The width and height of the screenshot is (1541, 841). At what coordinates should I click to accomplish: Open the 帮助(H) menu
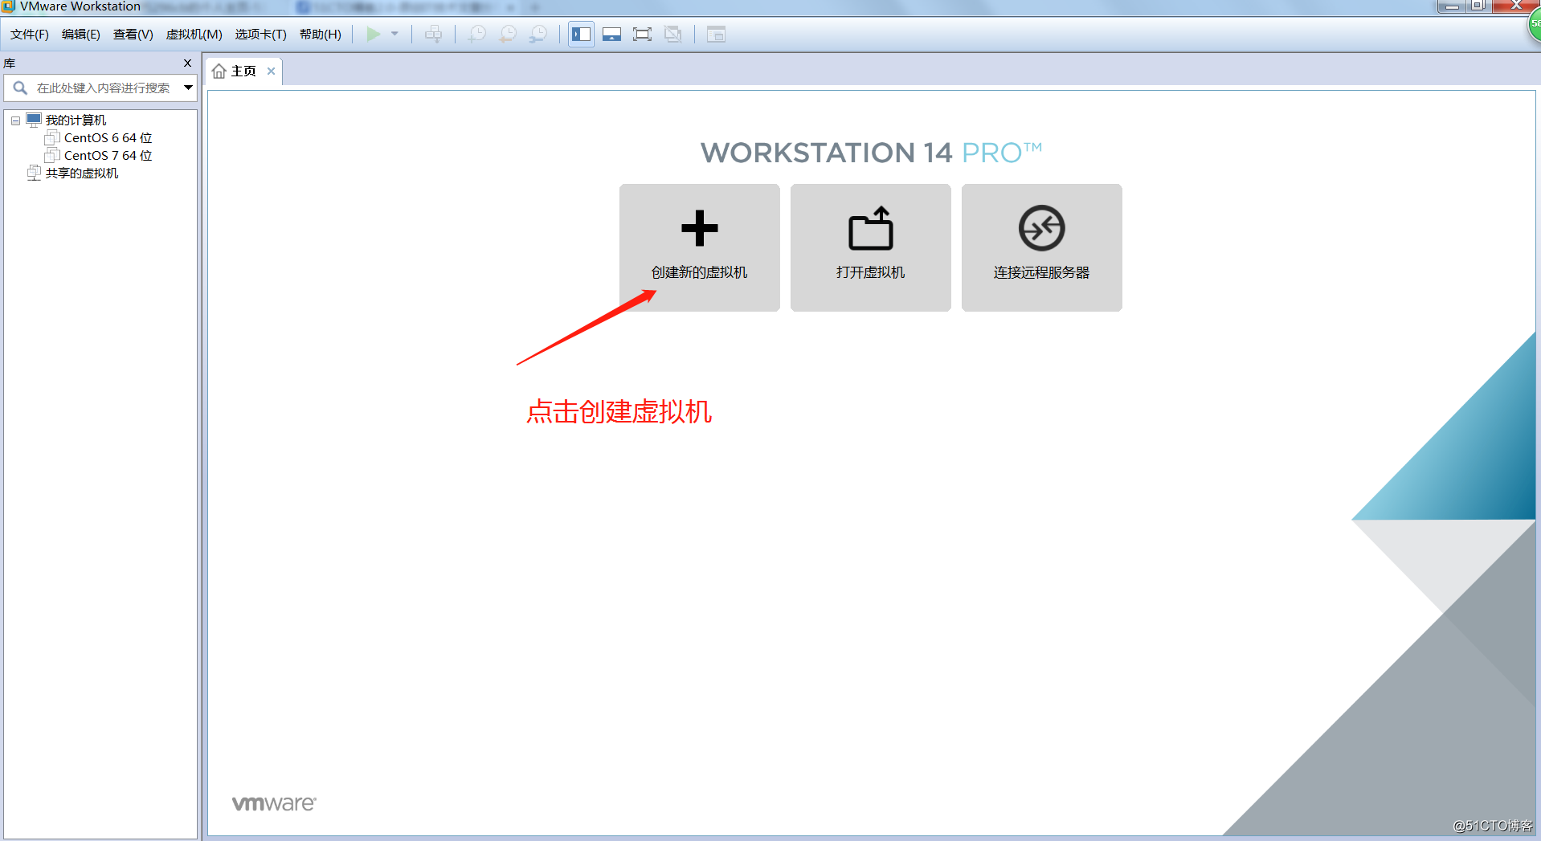320,35
